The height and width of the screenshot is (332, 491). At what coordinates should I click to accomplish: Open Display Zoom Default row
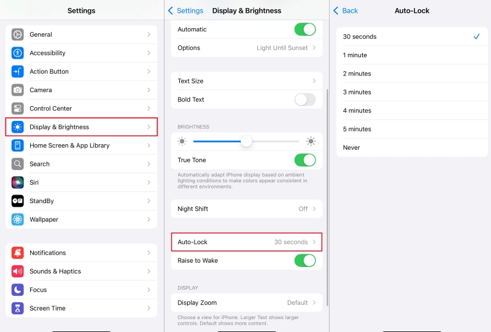tap(246, 303)
